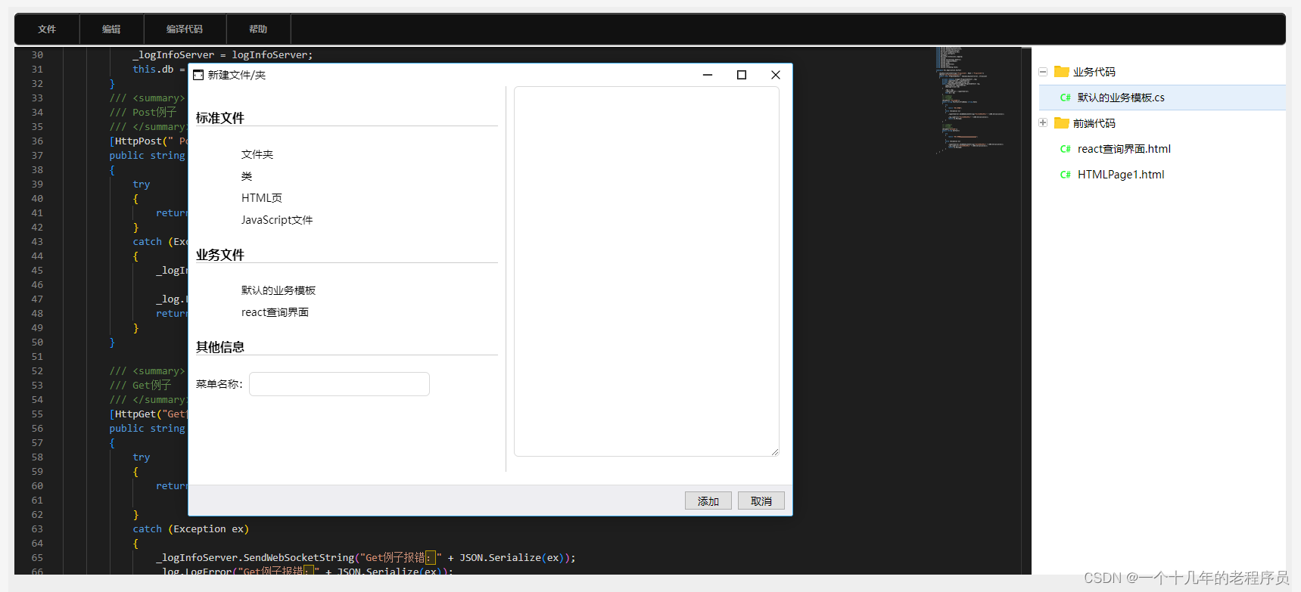Click line number 30 in gutter
Image resolution: width=1301 pixels, height=592 pixels.
pyautogui.click(x=37, y=54)
